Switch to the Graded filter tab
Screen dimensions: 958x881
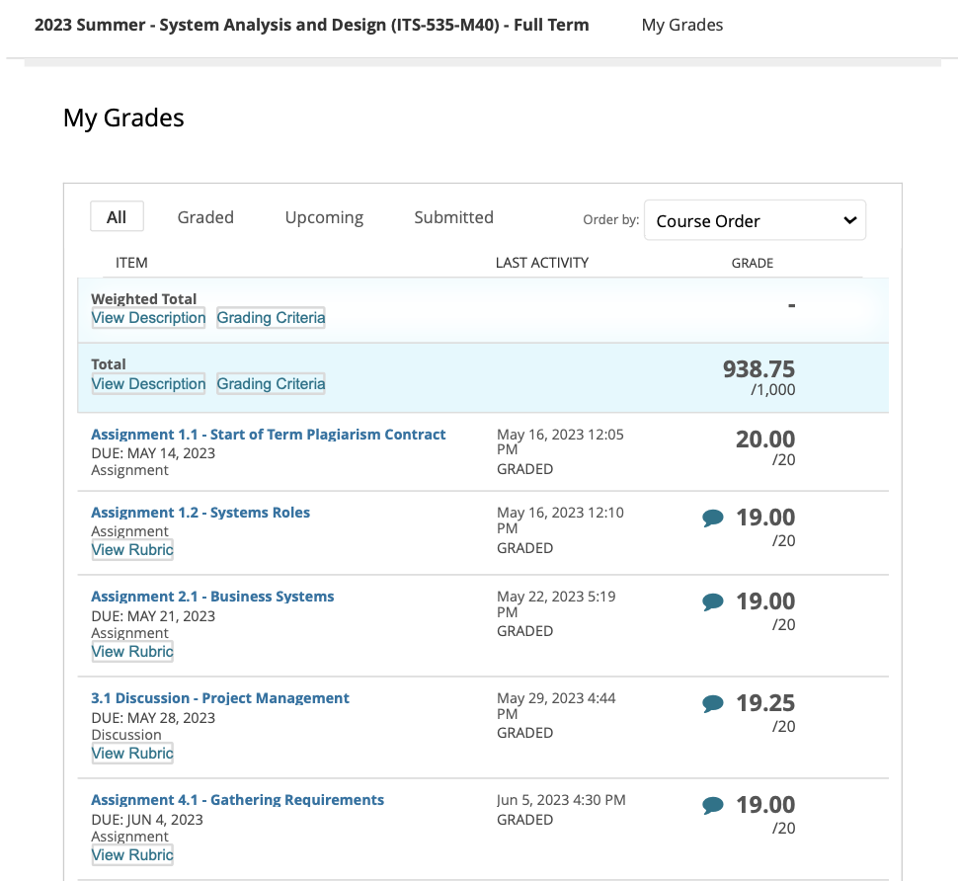coord(205,217)
